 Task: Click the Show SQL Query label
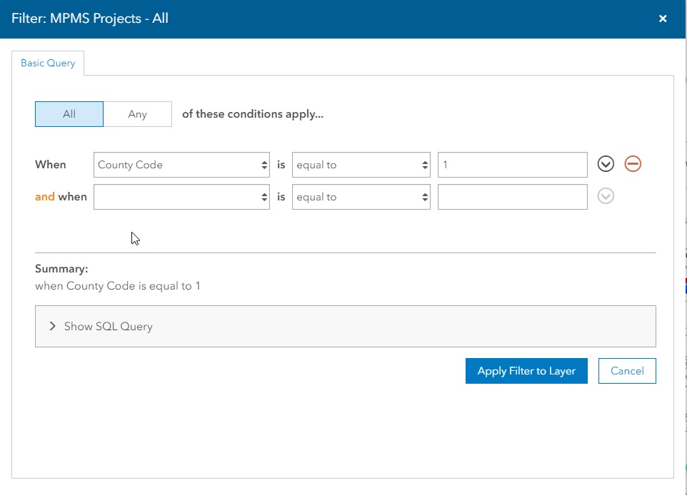point(109,327)
